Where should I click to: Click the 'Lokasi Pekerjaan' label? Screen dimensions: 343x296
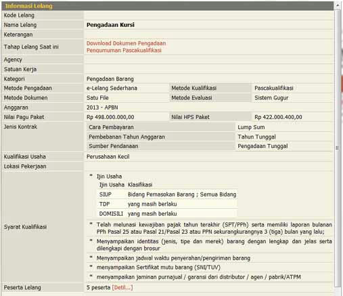[25, 166]
